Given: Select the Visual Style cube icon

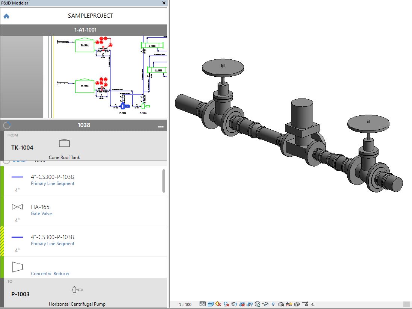Looking at the screenshot, I should [211, 304].
